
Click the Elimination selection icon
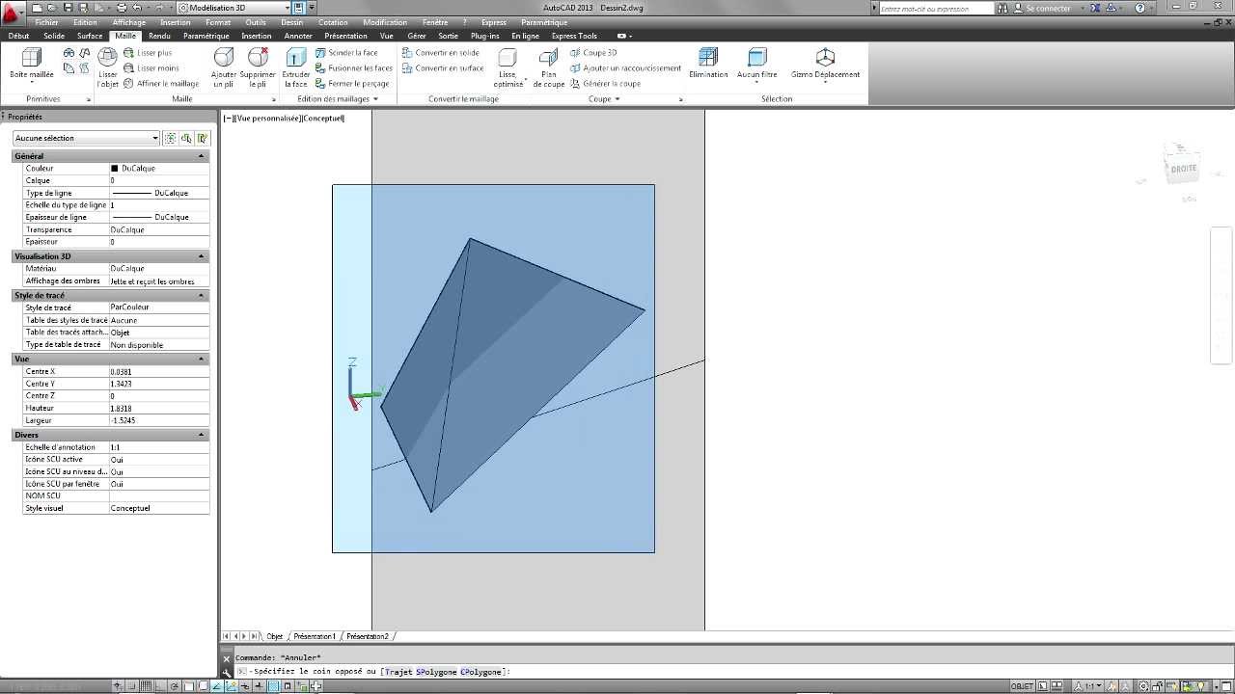pyautogui.click(x=708, y=64)
